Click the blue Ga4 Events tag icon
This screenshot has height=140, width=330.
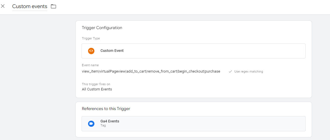(91, 124)
